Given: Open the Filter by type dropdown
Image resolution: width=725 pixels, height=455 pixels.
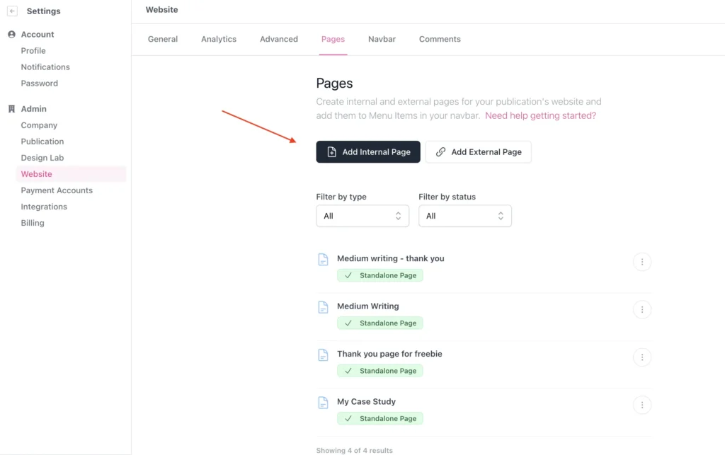Looking at the screenshot, I should [362, 216].
